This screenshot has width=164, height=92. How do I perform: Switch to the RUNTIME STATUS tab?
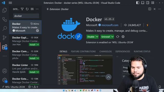(x=142, y=51)
